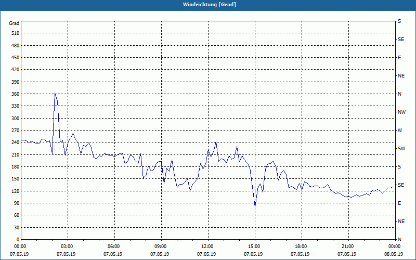Click the 00:00 label above date 08.05.19

pos(395,246)
